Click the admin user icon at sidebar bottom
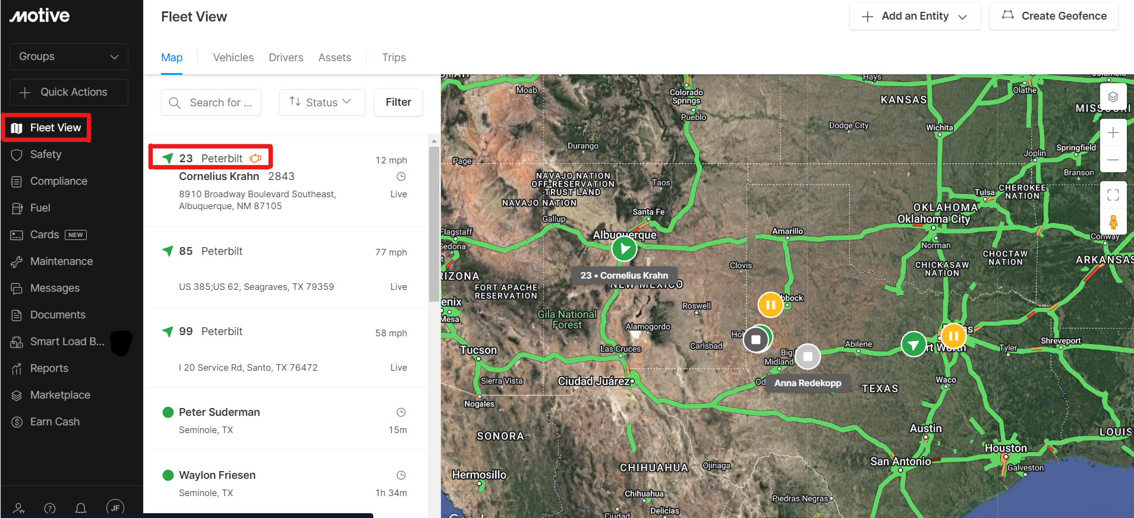This screenshot has height=518, width=1134. (19, 508)
